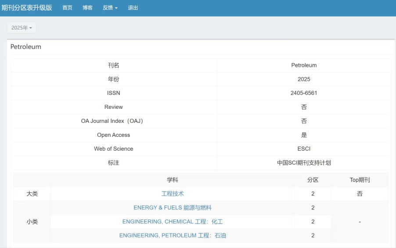Select the 大类 row label
Screen dimensions: 396x248
pos(32,194)
